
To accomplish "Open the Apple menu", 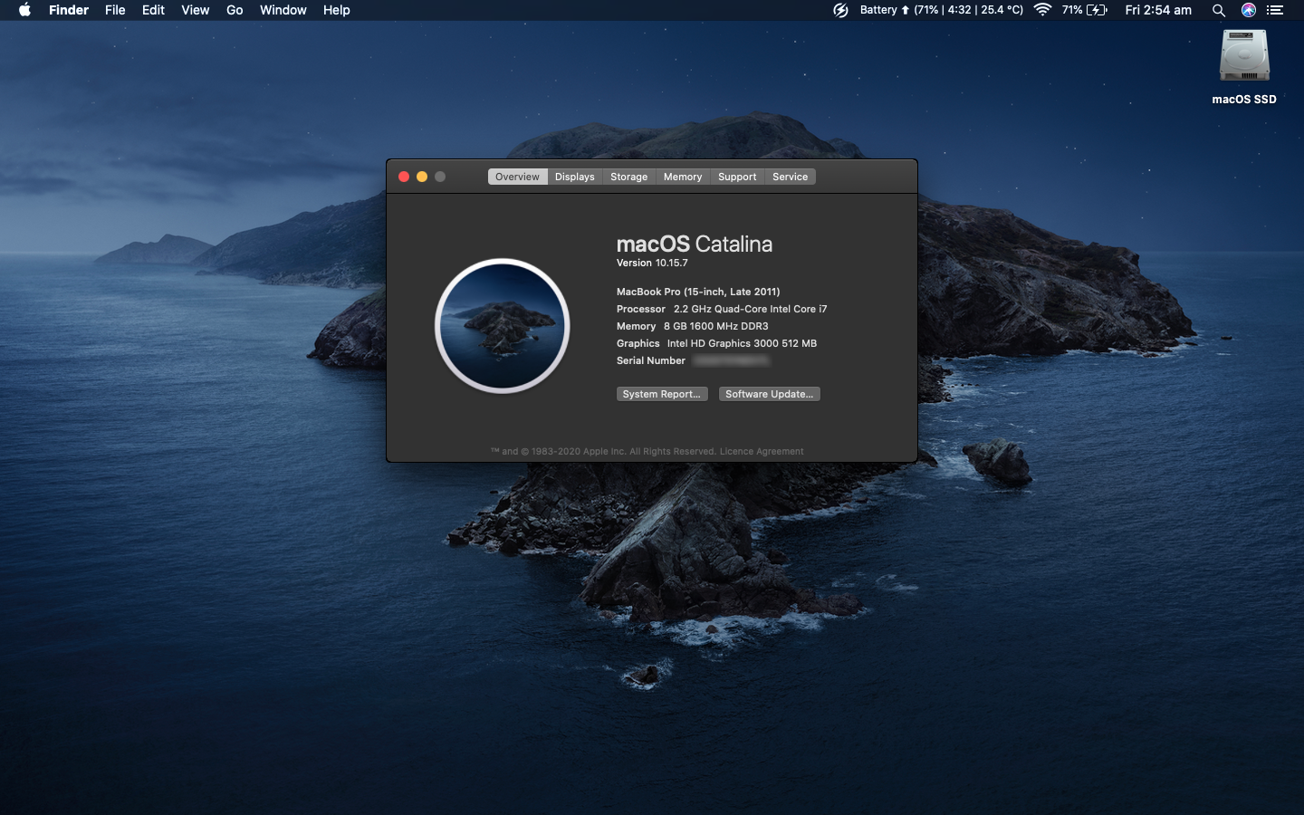I will coord(24,10).
